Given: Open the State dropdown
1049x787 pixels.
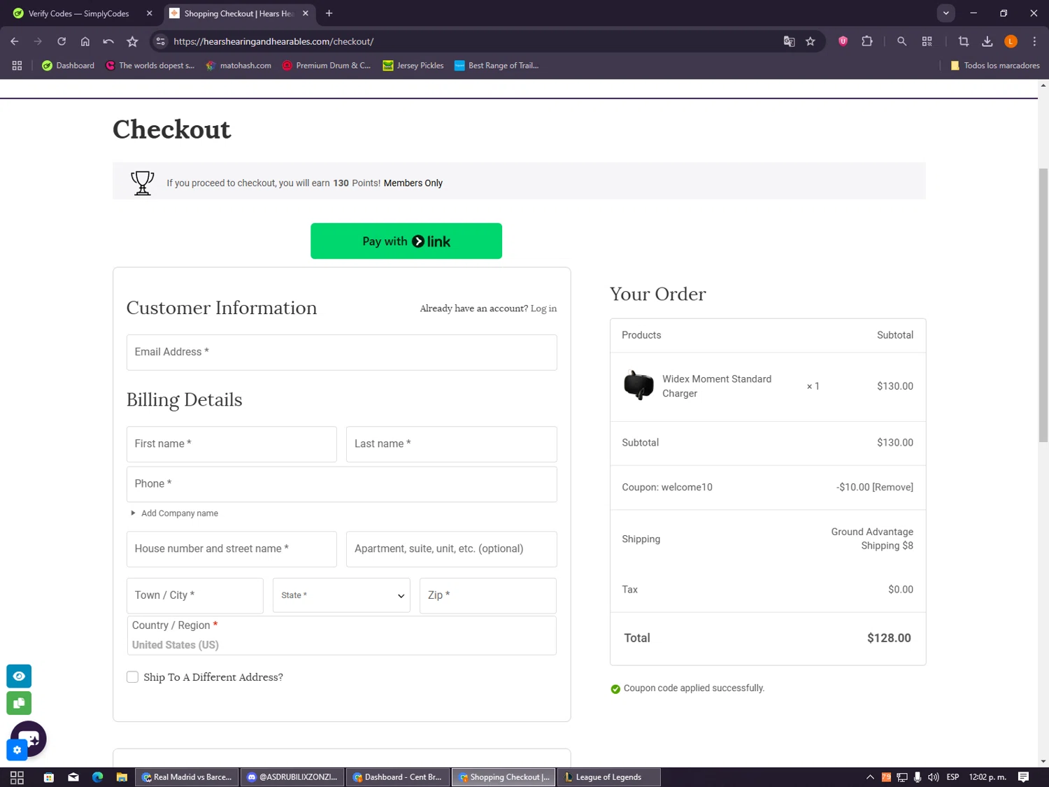Looking at the screenshot, I should [341, 595].
